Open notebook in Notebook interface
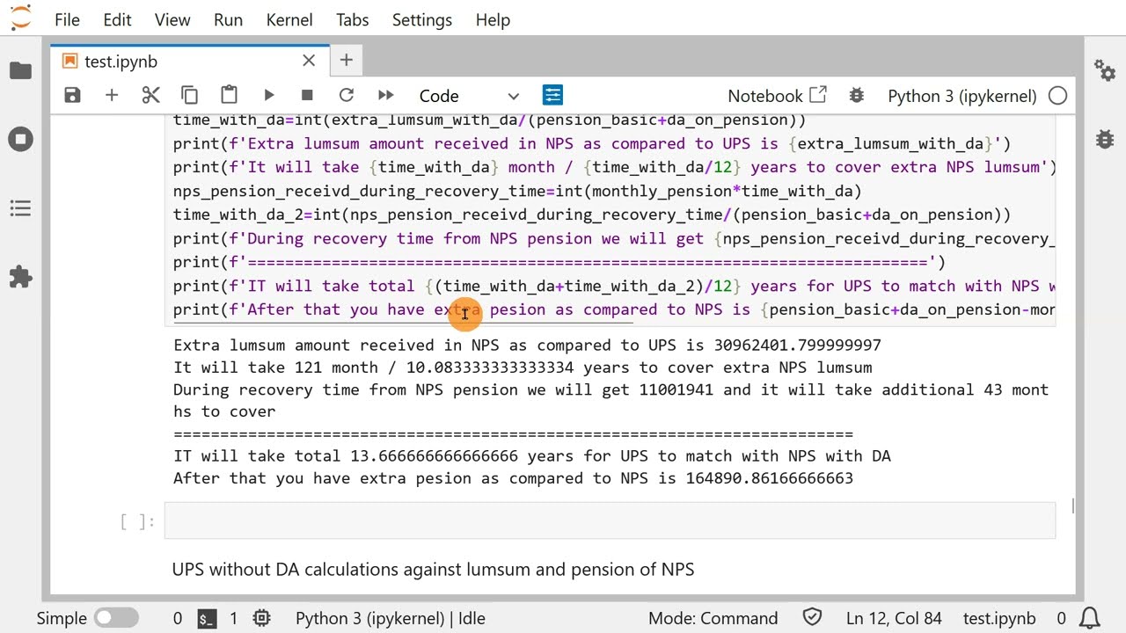 pyautogui.click(x=777, y=96)
